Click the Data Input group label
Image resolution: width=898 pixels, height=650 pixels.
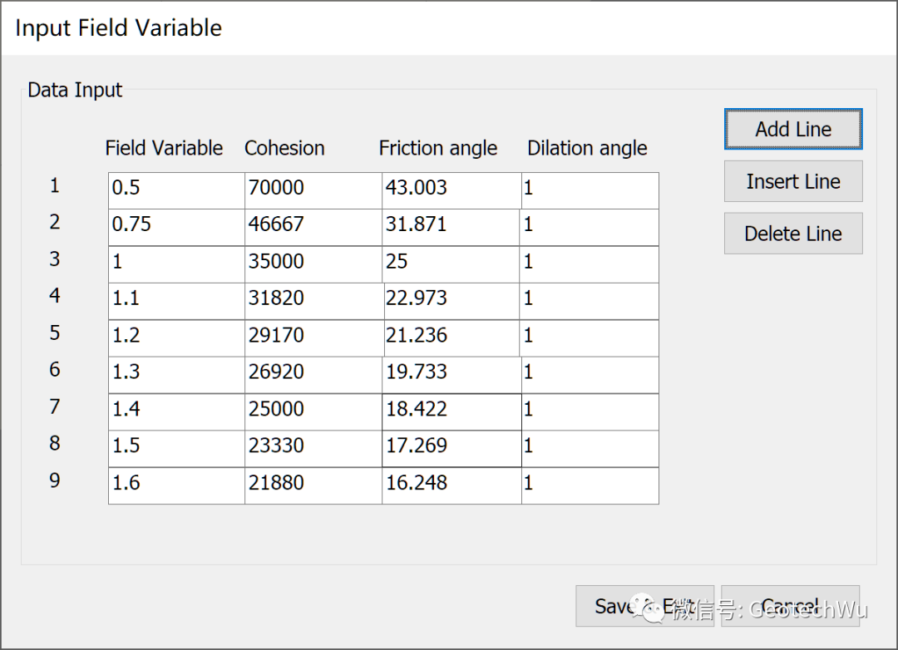click(x=75, y=90)
